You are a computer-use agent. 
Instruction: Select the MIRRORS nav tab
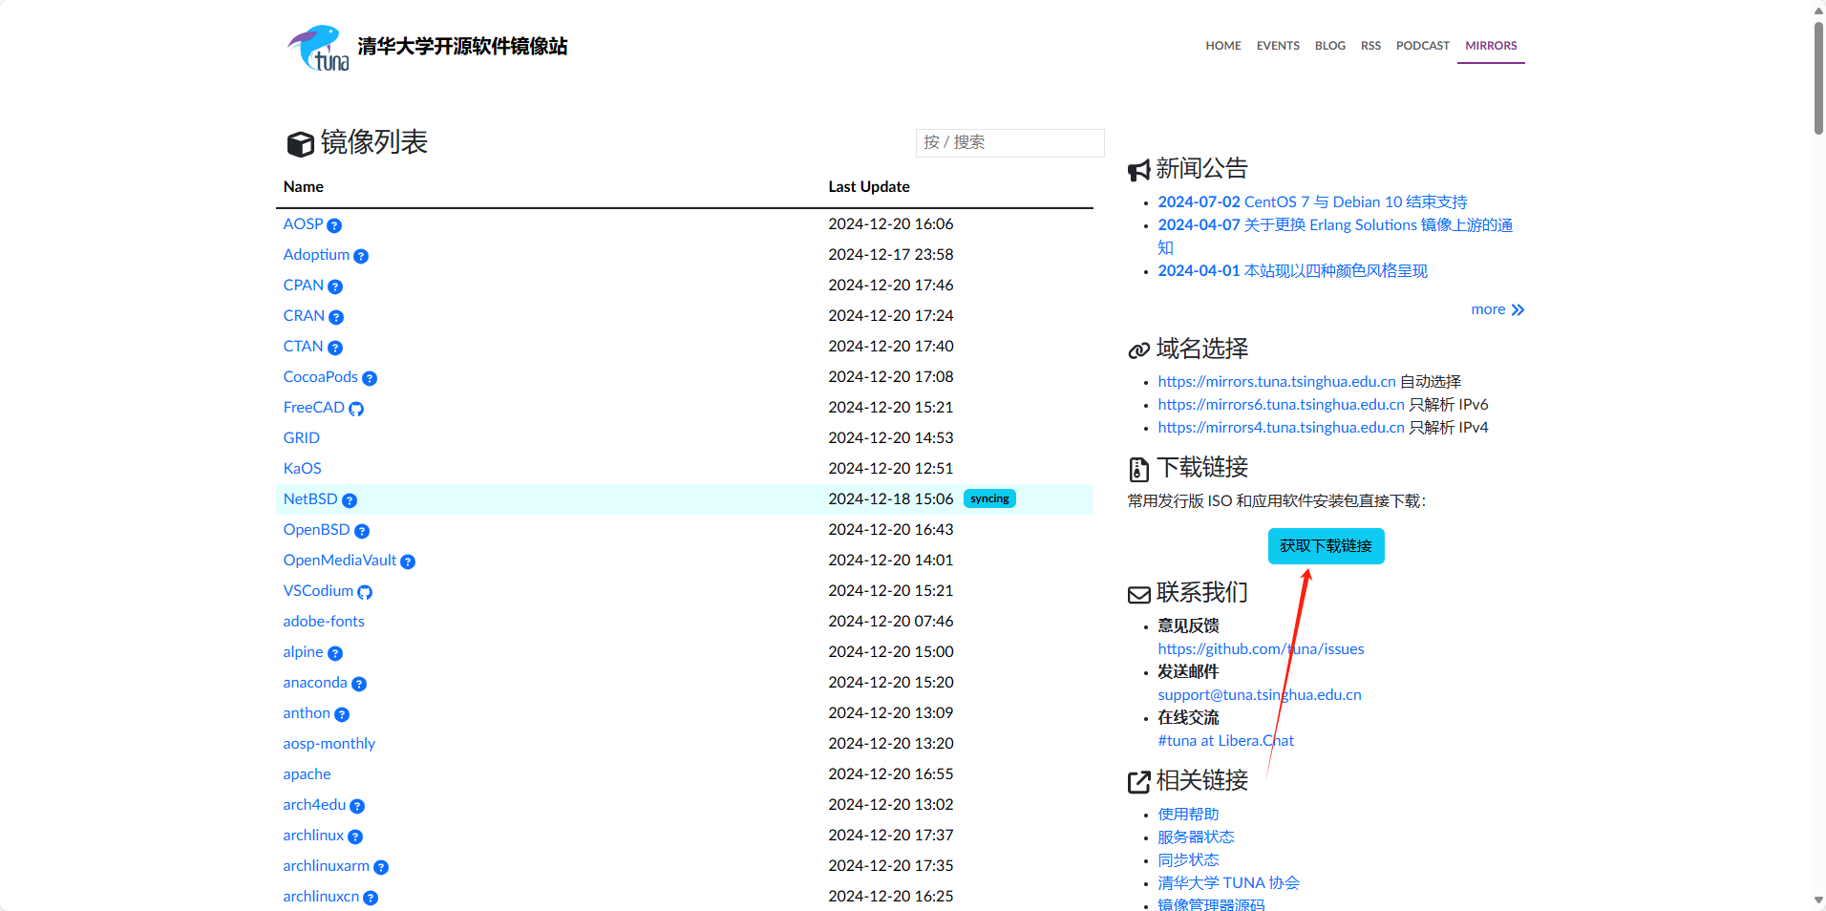(1491, 46)
